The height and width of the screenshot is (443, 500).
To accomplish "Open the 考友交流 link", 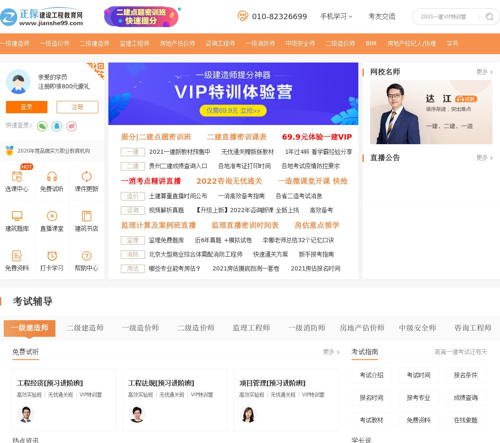I will click(382, 16).
